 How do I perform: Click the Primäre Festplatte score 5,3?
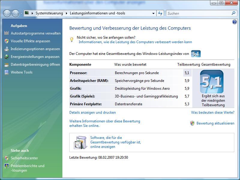click(x=187, y=104)
